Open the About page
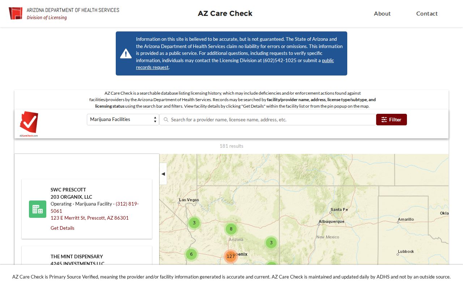This screenshot has width=463, height=289. click(x=382, y=13)
